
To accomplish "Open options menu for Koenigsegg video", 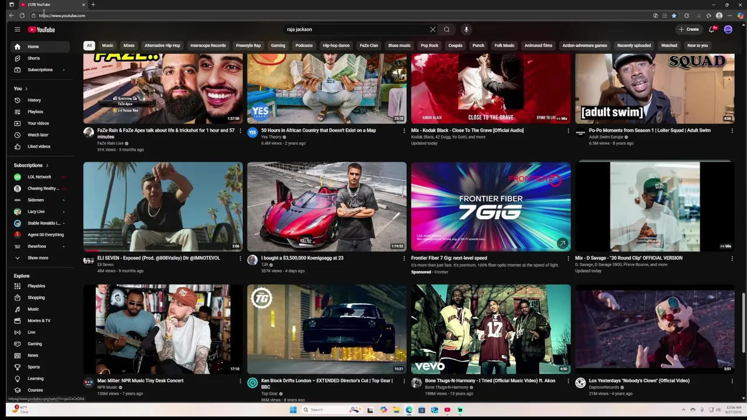I will click(404, 258).
